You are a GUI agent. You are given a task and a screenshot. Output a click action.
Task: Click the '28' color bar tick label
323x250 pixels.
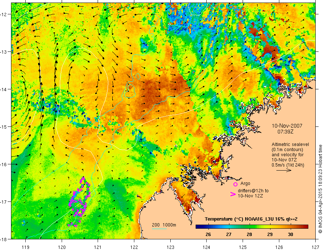point(249,235)
